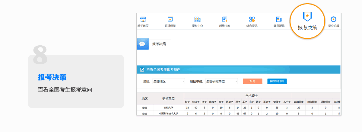Expand the 研招单位 institution dropdown
This screenshot has width=362, height=132.
[x=222, y=81]
